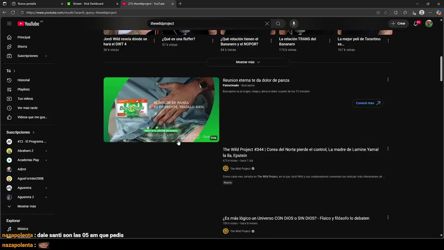
Task: Expand the Suscripciones section header
Action: click(x=20, y=132)
